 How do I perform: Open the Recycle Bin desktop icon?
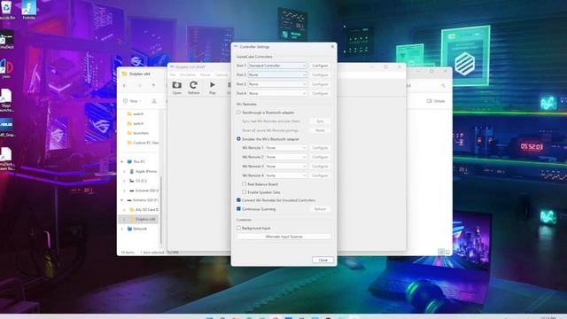(7, 10)
